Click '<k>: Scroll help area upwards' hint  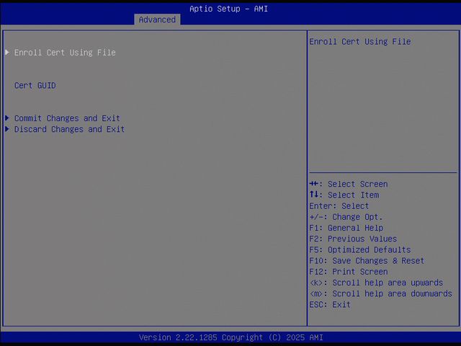point(376,283)
